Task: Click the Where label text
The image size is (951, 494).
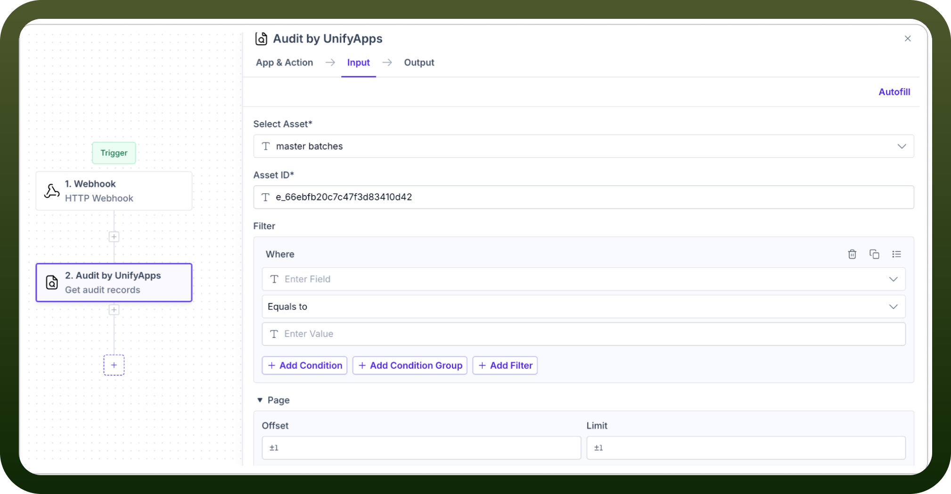Action: pos(280,254)
